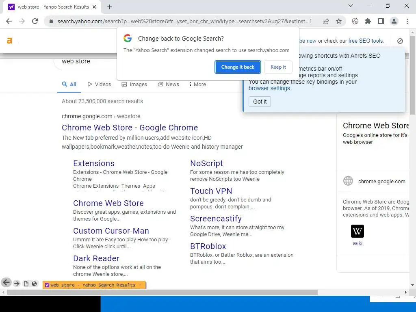Image resolution: width=416 pixels, height=312 pixels.
Task: Reload the Yahoo search page
Action: tap(35, 21)
